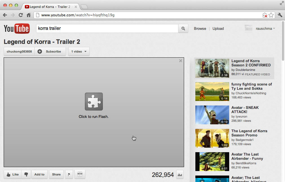This screenshot has width=285, height=182.
Task: Open the Chrome wrench settings menu
Action: [x=280, y=15]
